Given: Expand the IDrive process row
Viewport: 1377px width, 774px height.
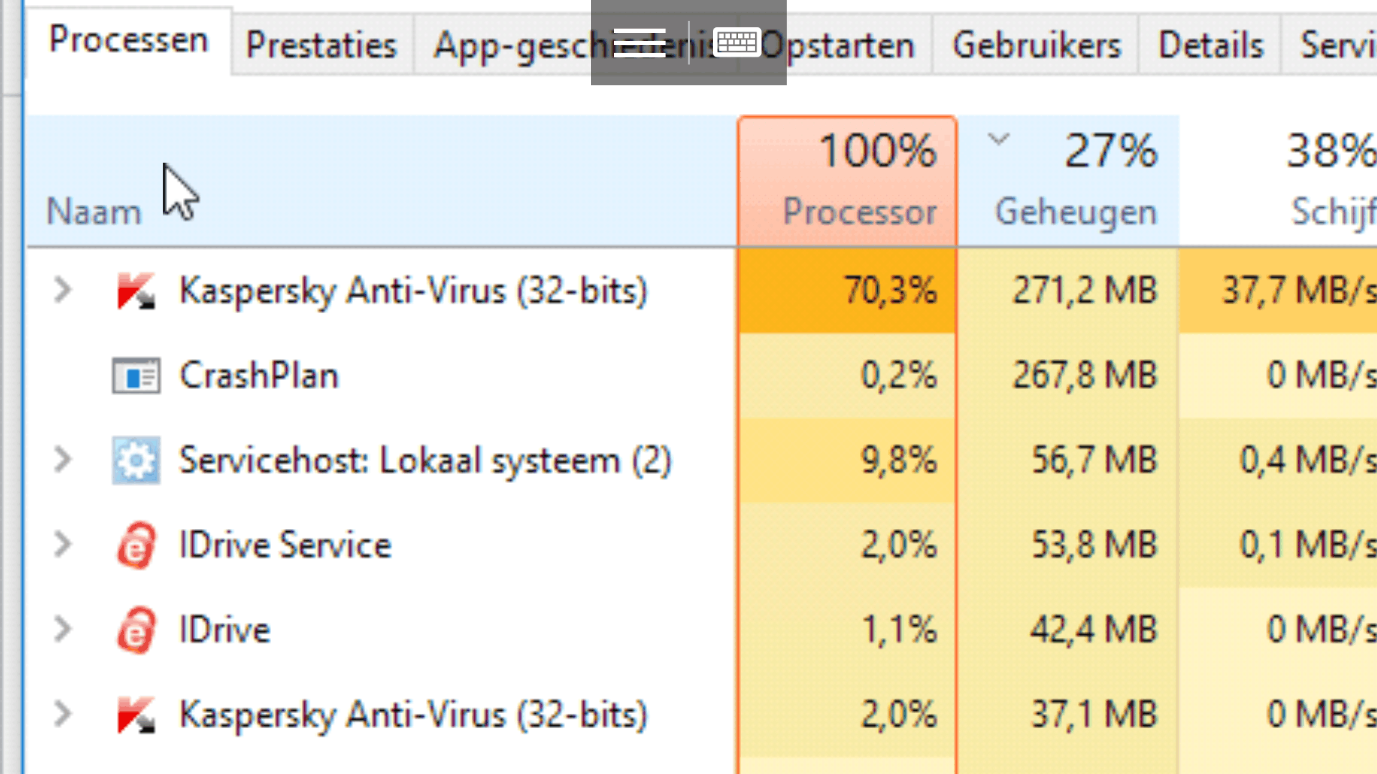Looking at the screenshot, I should 63,629.
